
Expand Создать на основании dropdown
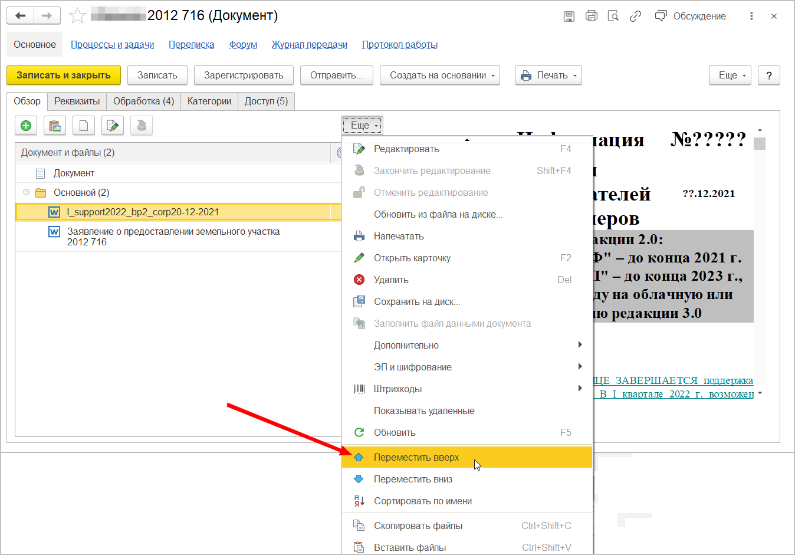tap(440, 75)
